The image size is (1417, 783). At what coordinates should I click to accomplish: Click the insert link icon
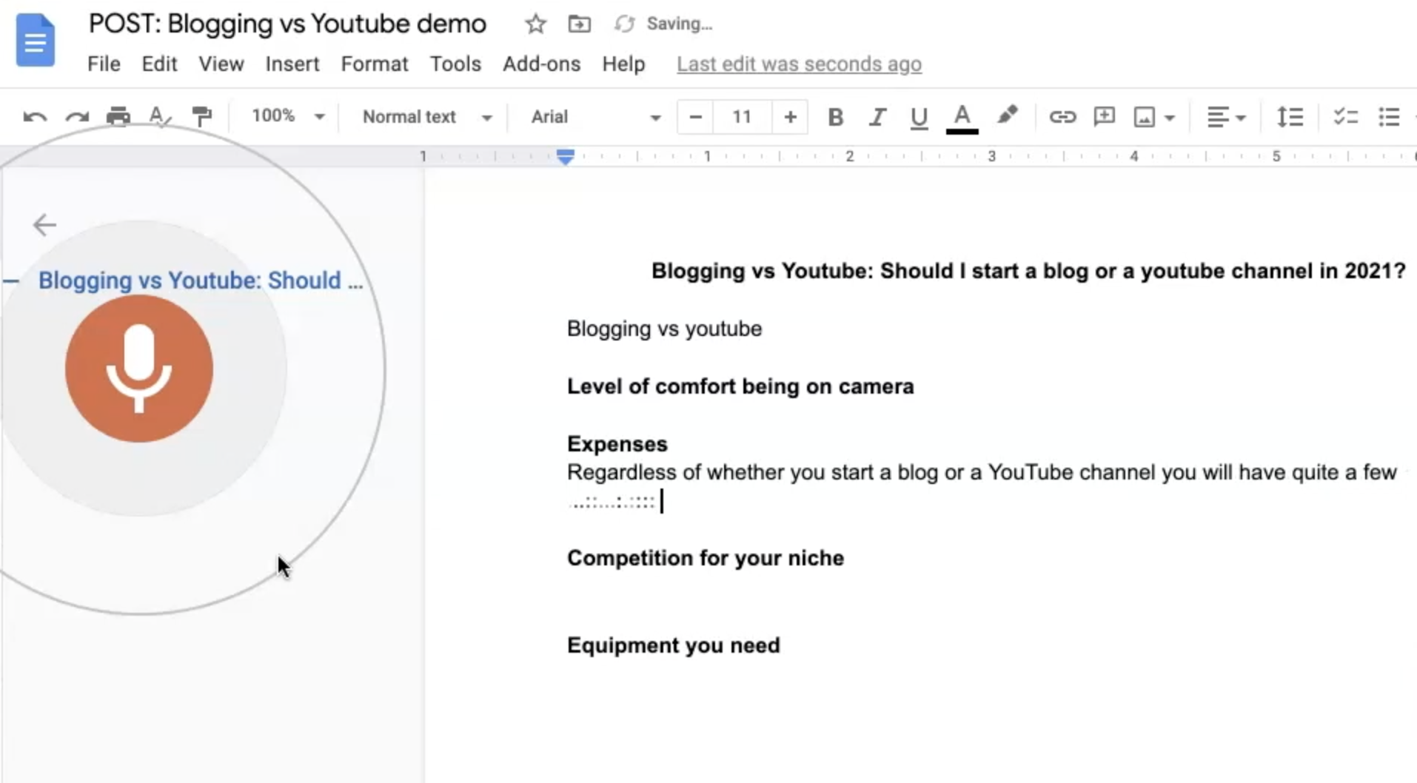click(x=1062, y=117)
